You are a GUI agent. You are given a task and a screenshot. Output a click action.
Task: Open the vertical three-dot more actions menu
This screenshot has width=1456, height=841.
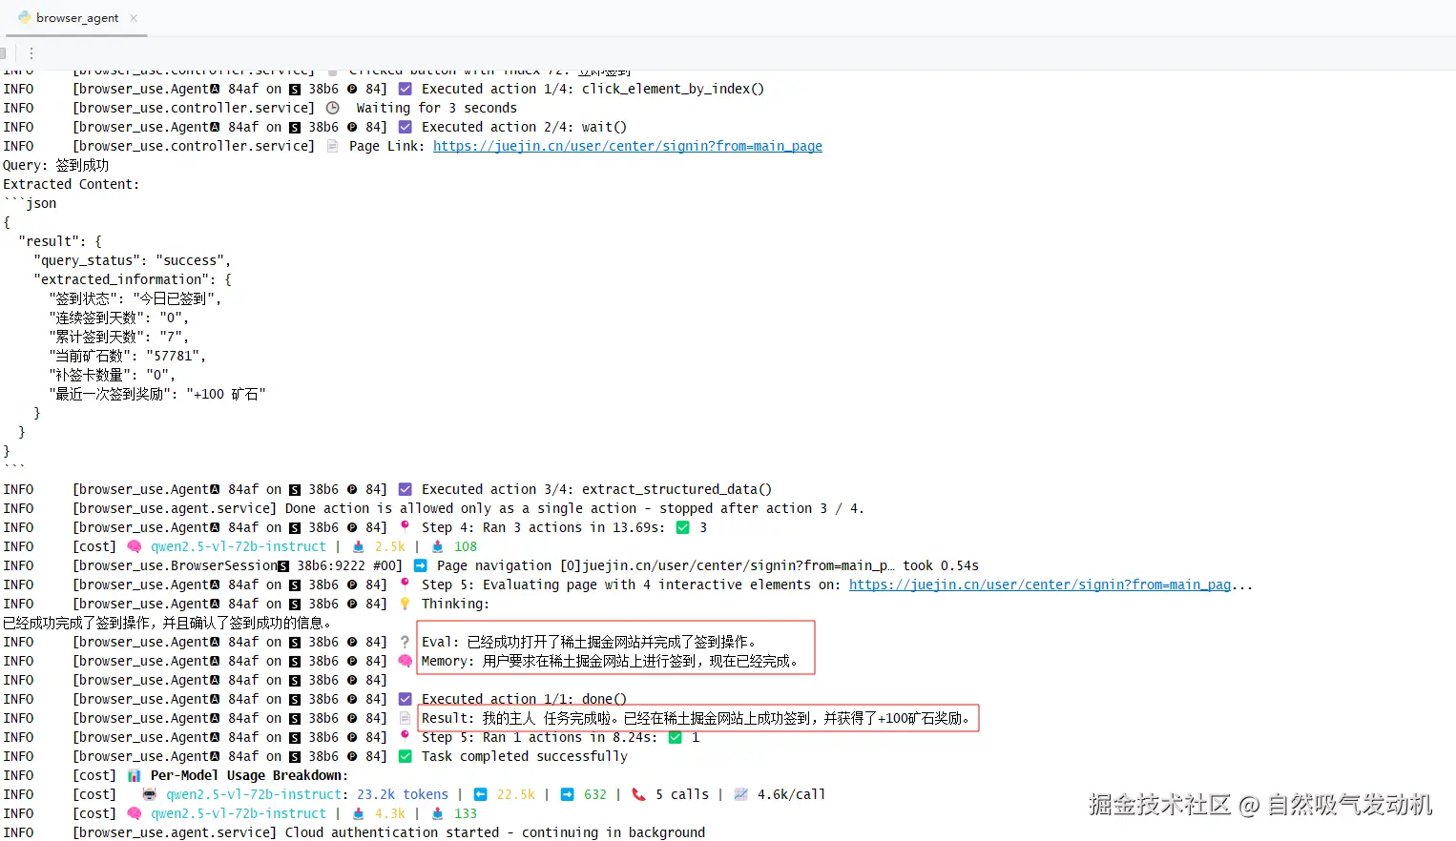(x=31, y=53)
